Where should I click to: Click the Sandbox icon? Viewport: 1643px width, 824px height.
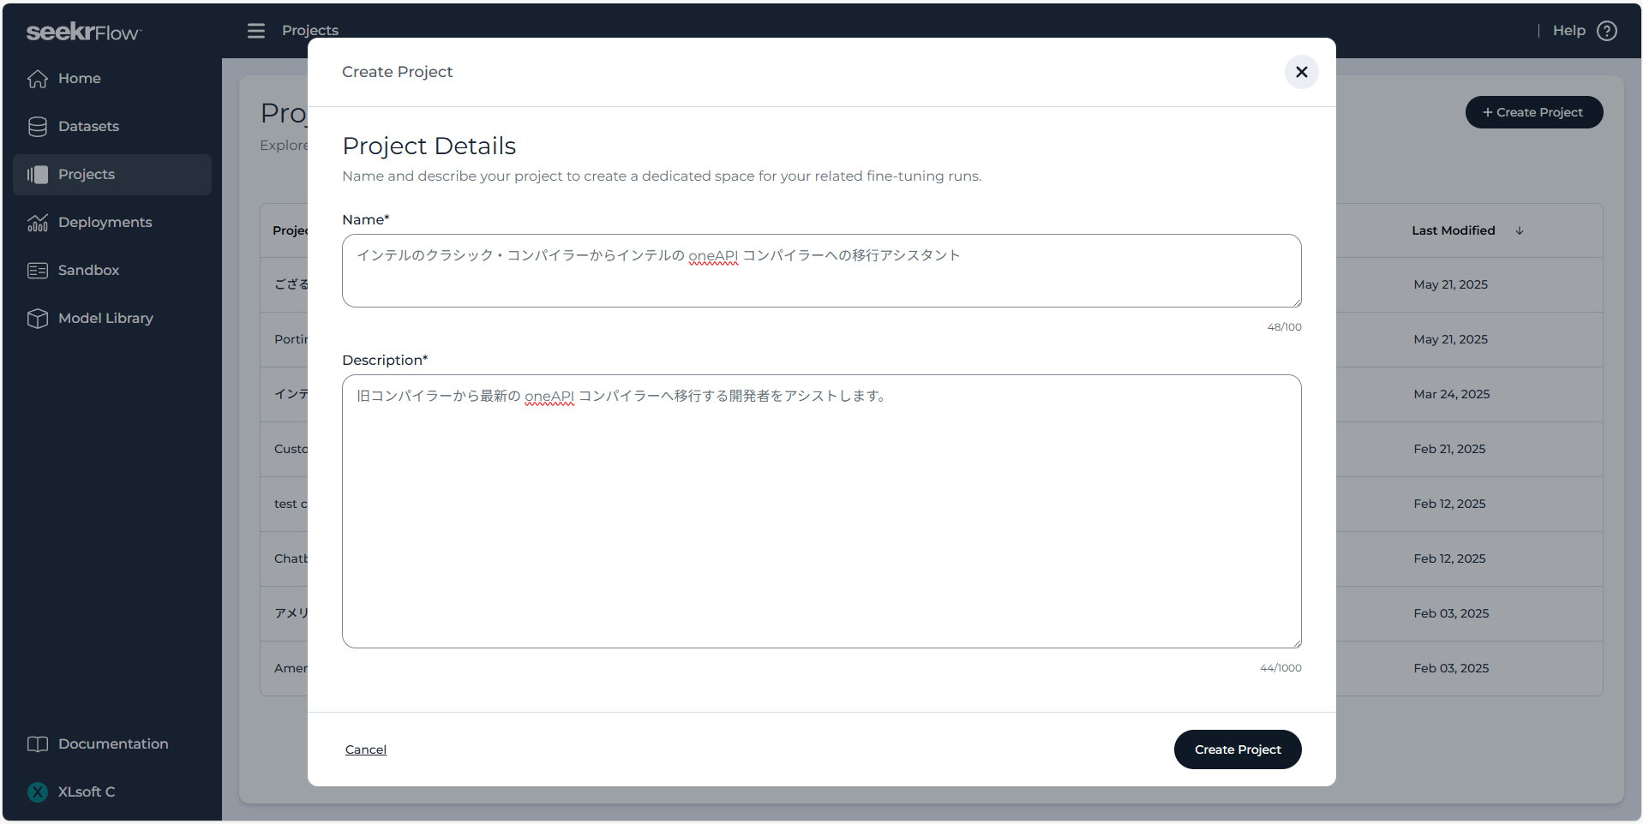[x=38, y=271]
